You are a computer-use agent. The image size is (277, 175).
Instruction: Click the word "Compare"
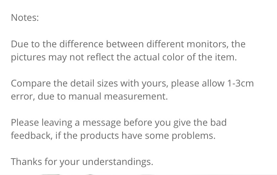(x=31, y=83)
